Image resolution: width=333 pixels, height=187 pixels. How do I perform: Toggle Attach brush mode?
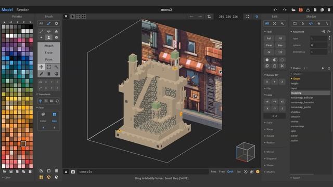click(x=49, y=46)
